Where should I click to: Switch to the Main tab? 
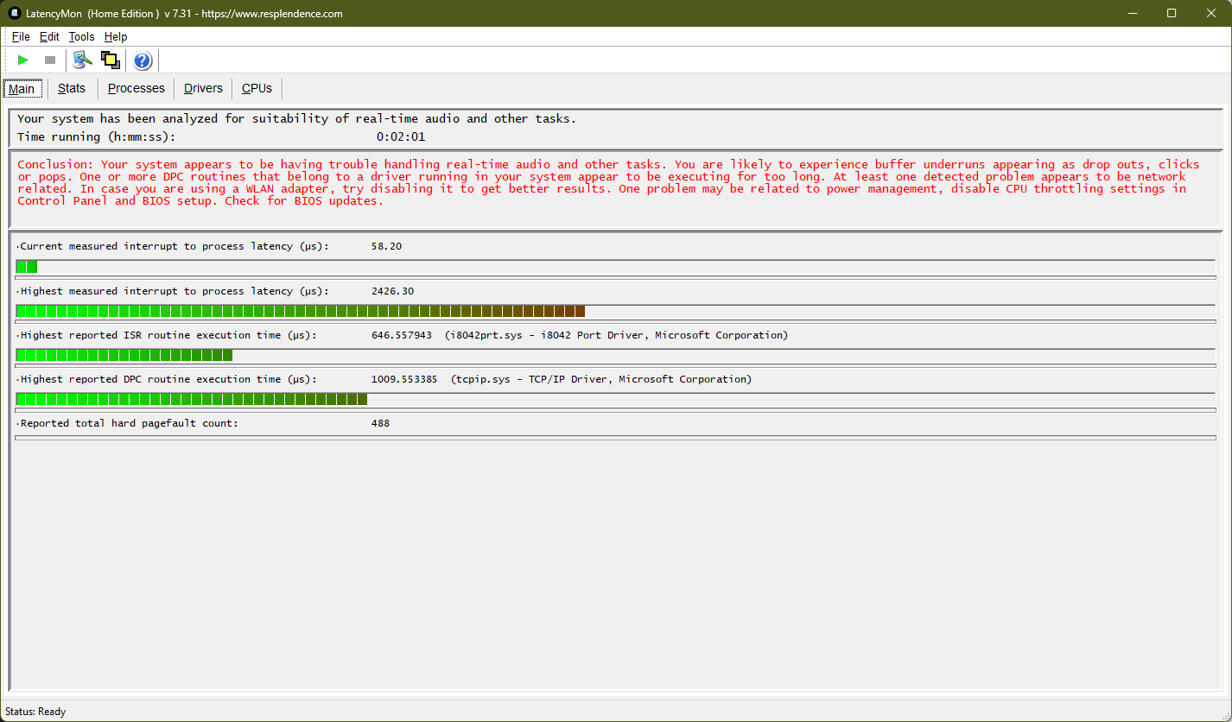pos(22,89)
